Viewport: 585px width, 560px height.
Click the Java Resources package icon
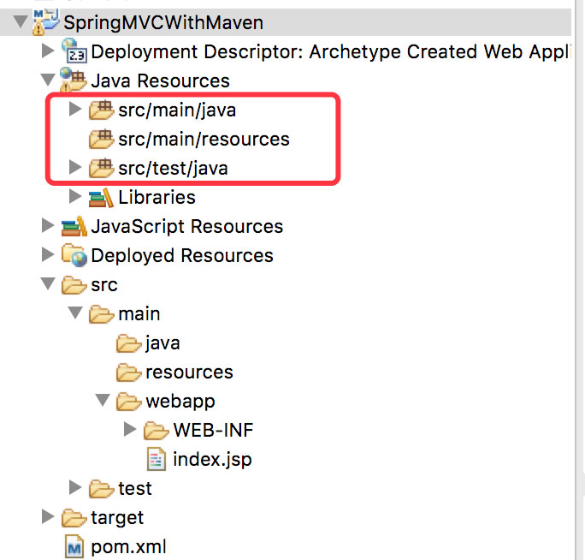[x=74, y=80]
